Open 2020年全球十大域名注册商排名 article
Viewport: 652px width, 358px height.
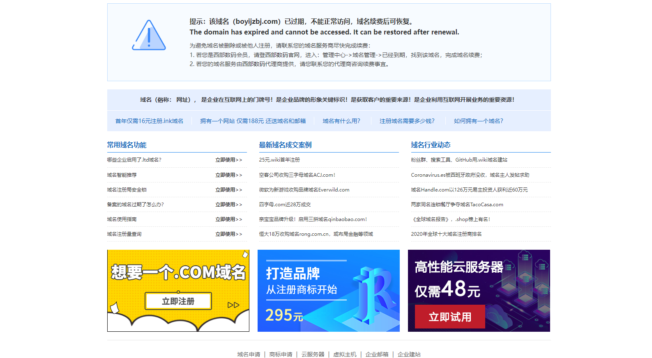coord(446,234)
